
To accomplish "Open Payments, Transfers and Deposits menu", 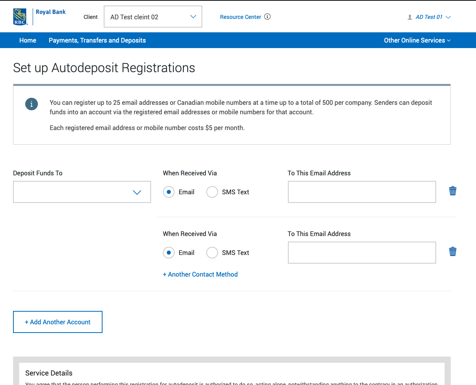I will 97,40.
